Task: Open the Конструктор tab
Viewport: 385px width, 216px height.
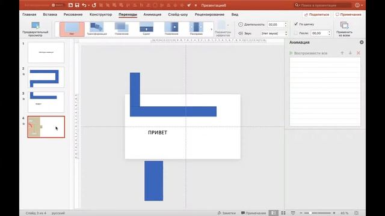Action: 100,14
